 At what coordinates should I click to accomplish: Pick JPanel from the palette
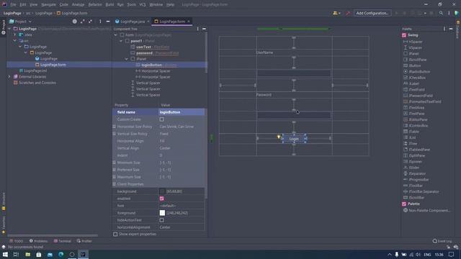click(x=411, y=54)
